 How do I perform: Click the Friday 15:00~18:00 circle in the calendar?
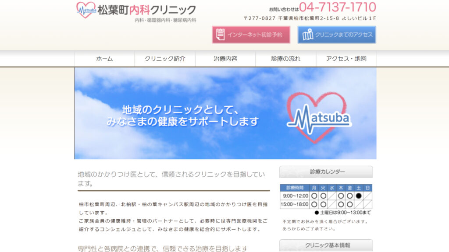pos(350,204)
